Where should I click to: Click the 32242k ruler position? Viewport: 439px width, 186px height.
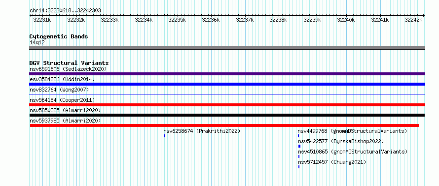413,20
